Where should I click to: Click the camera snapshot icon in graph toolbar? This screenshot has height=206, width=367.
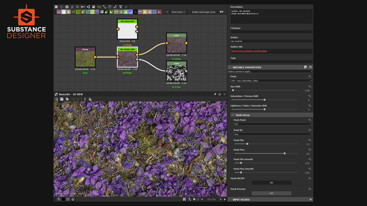pos(67,7)
